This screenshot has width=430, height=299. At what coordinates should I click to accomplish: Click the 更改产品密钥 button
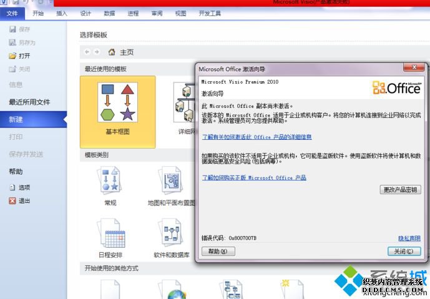tap(401, 190)
